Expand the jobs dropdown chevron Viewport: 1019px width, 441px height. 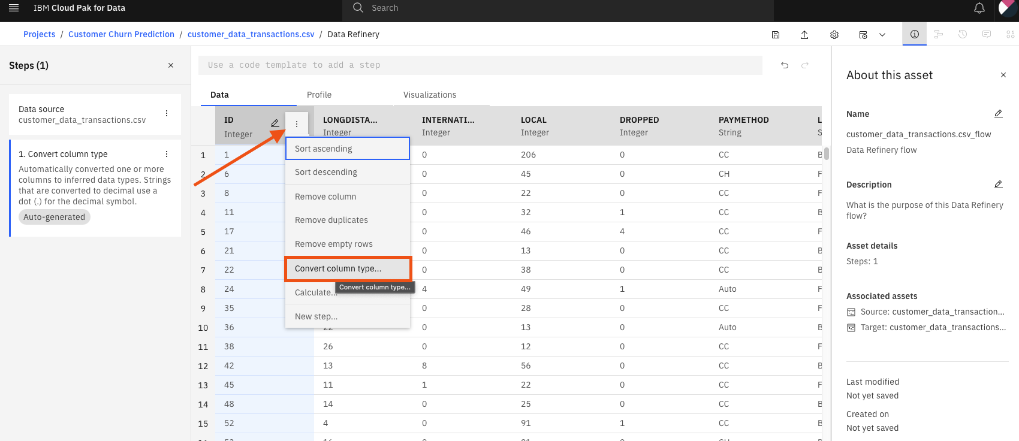click(x=882, y=35)
